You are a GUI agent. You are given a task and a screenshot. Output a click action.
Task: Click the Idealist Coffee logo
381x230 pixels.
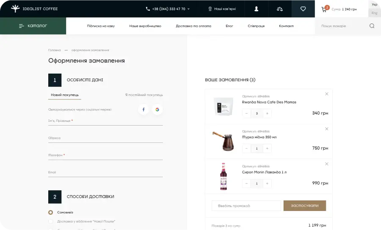[34, 9]
